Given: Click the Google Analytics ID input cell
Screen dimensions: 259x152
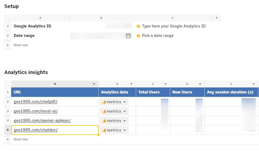Looking at the screenshot, I should pyautogui.click(x=101, y=26).
